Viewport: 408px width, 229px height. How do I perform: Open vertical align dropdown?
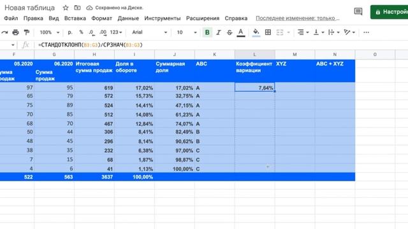pyautogui.click(x=319, y=32)
